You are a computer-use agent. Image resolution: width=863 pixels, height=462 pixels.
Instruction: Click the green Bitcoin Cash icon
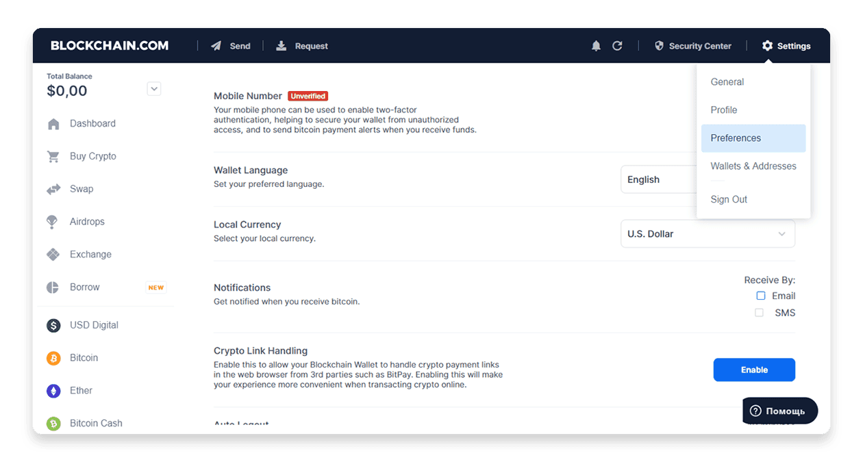coord(53,424)
